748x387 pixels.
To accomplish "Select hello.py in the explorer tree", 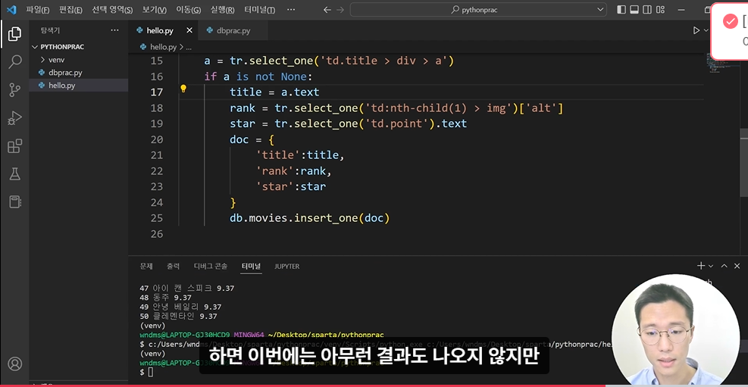I will pos(61,86).
